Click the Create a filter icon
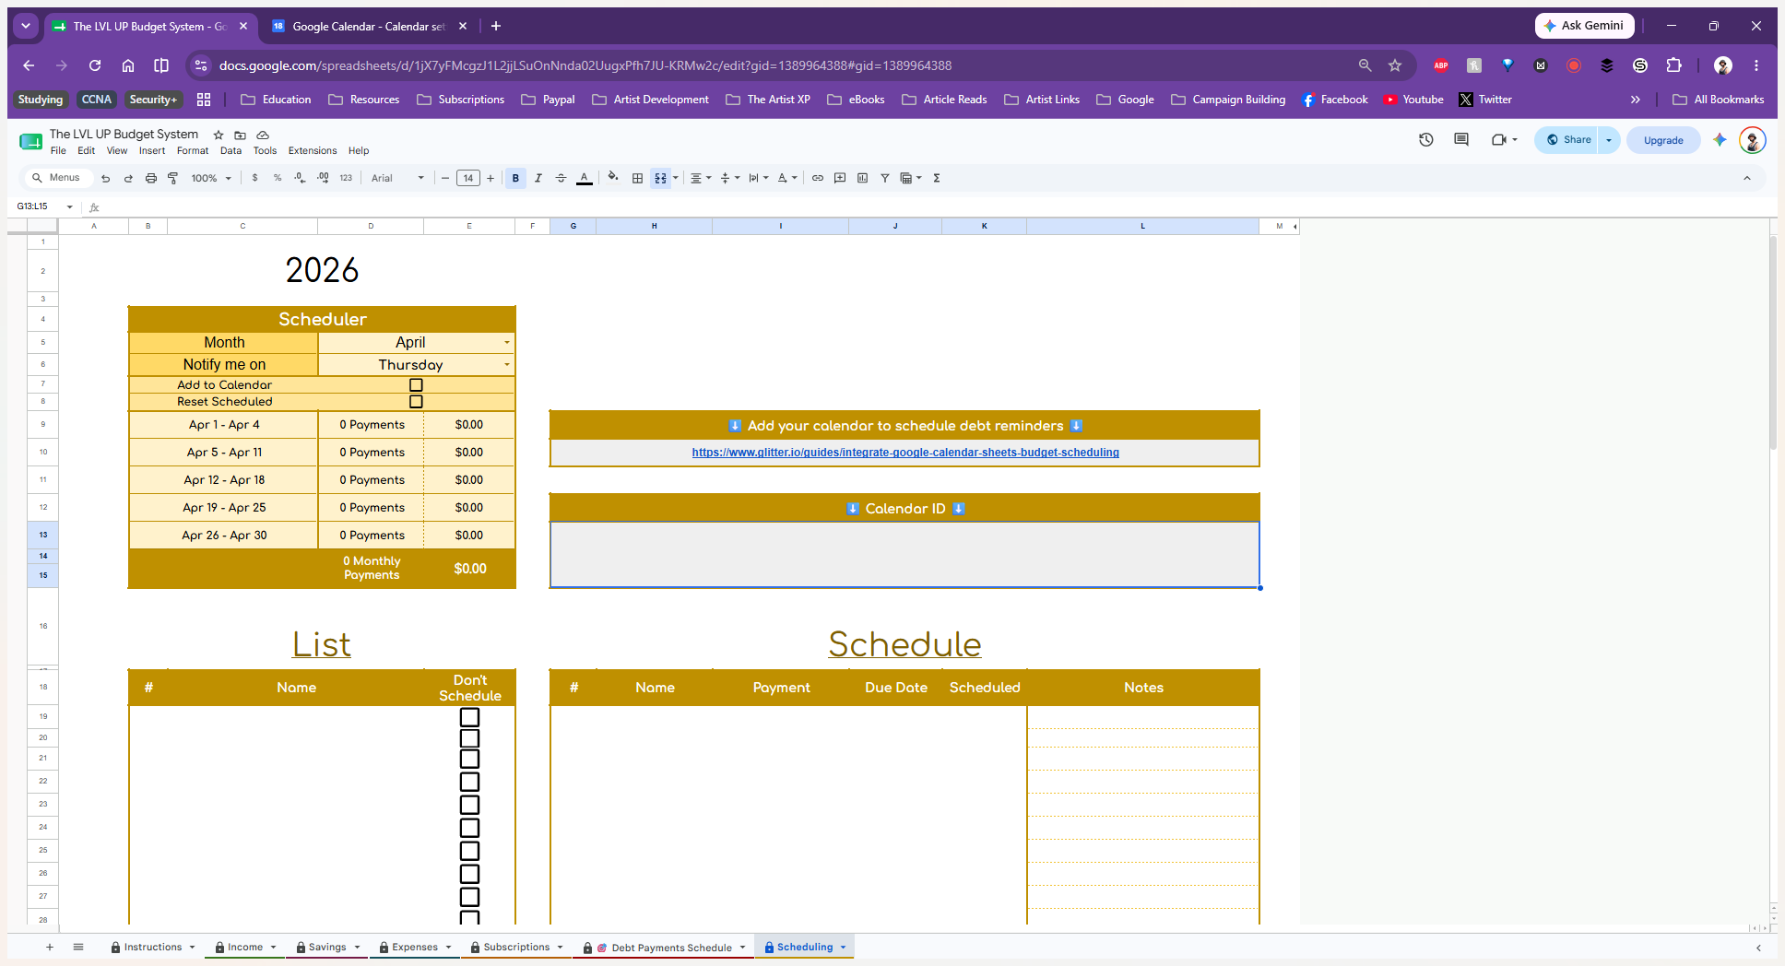The height and width of the screenshot is (966, 1785). pos(884,178)
